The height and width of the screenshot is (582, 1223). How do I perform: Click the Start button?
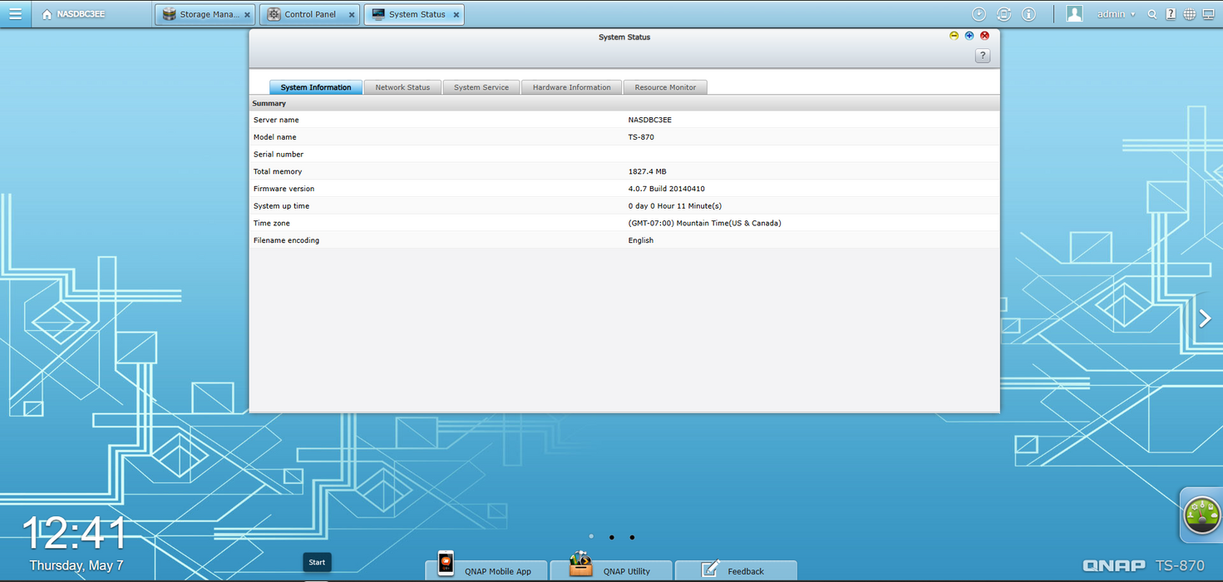pos(317,562)
